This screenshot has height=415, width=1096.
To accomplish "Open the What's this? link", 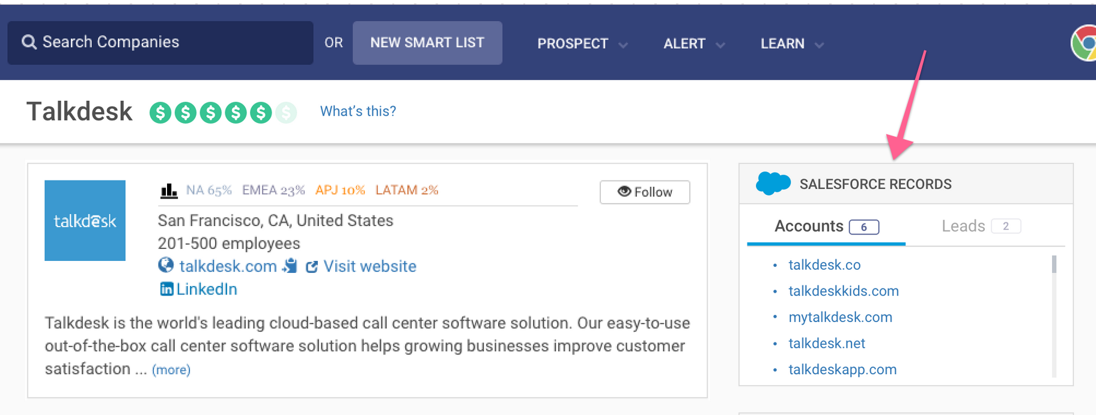I will [358, 111].
